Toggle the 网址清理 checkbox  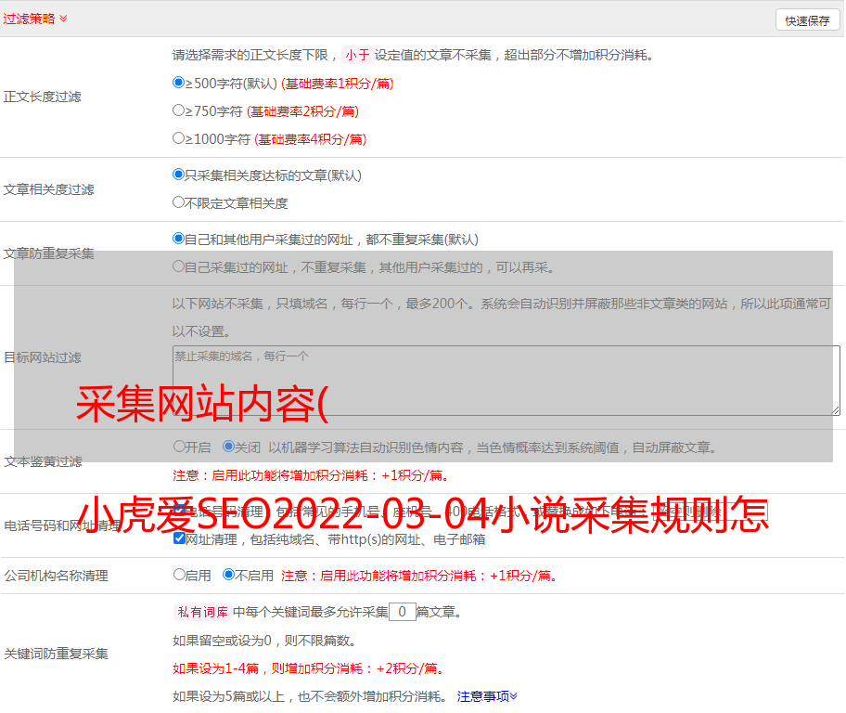click(x=180, y=538)
